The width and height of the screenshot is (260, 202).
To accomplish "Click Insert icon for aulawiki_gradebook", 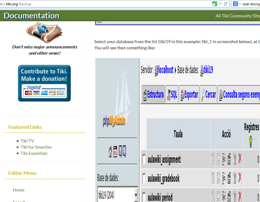I will tap(224, 178).
